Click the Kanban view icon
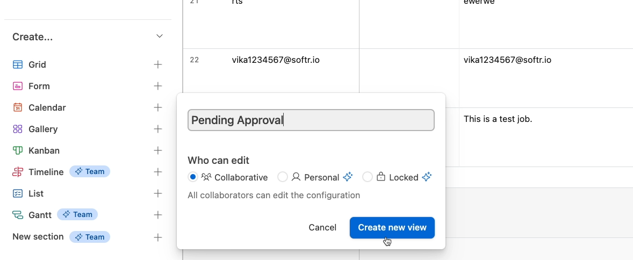The image size is (633, 260). 18,150
